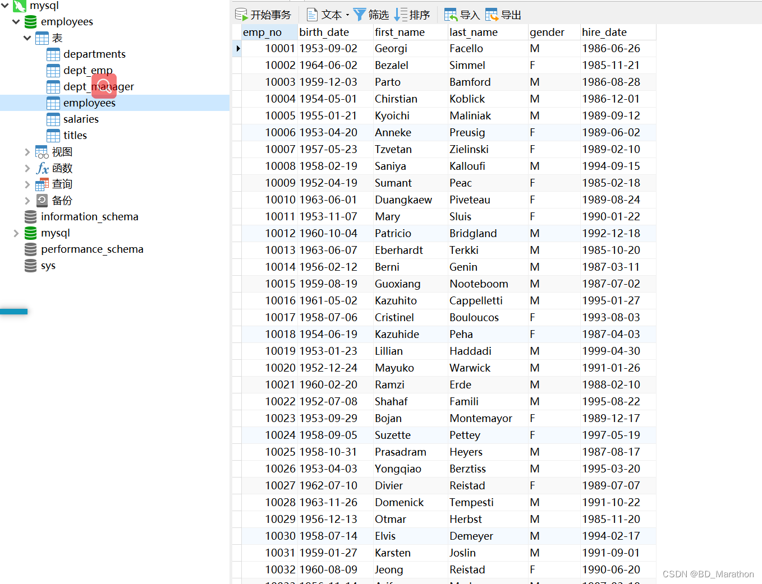This screenshot has height=584, width=762.
Task: Click the Tables (表) group icon
Action: tap(42, 38)
